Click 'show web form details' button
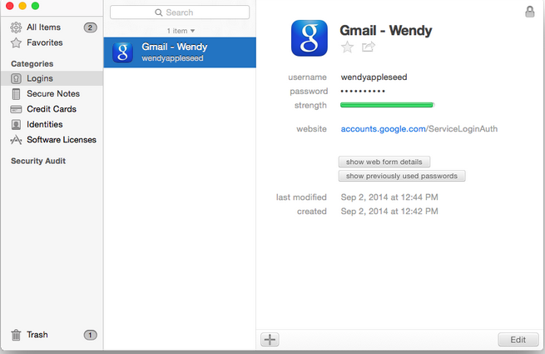 click(384, 162)
